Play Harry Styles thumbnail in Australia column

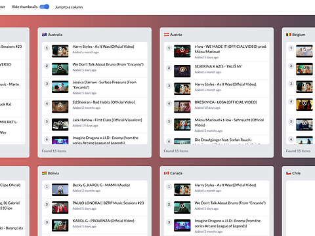60,51
